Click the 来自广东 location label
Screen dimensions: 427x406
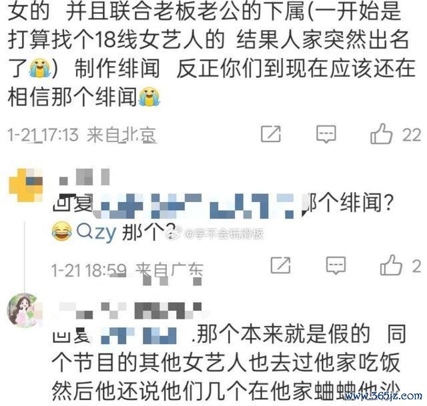coord(169,270)
